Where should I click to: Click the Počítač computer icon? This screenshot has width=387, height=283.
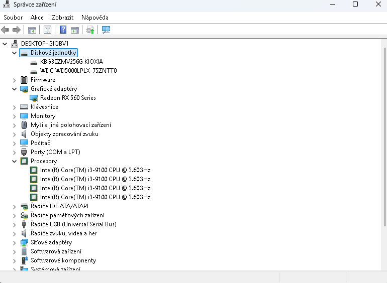pyautogui.click(x=24, y=143)
